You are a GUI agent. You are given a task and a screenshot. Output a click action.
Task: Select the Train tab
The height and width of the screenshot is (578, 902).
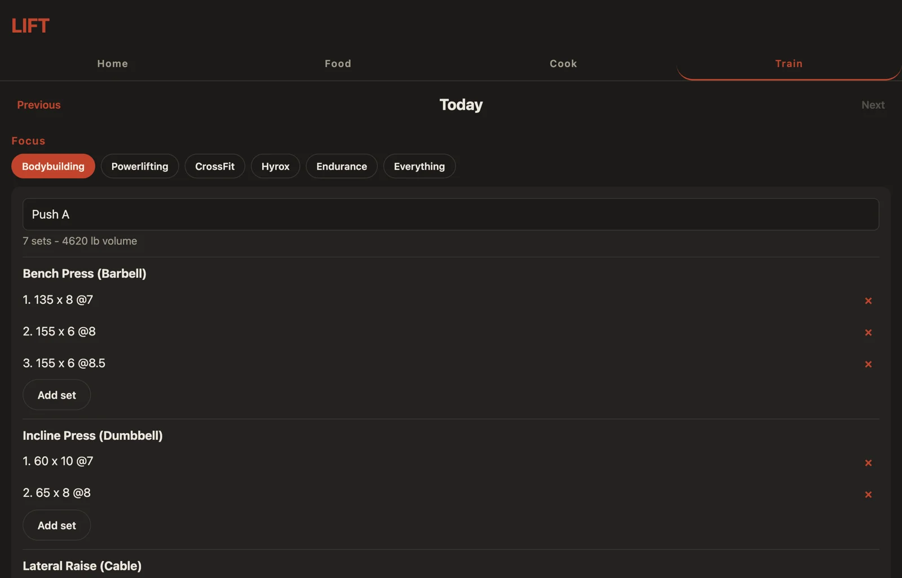tap(789, 64)
